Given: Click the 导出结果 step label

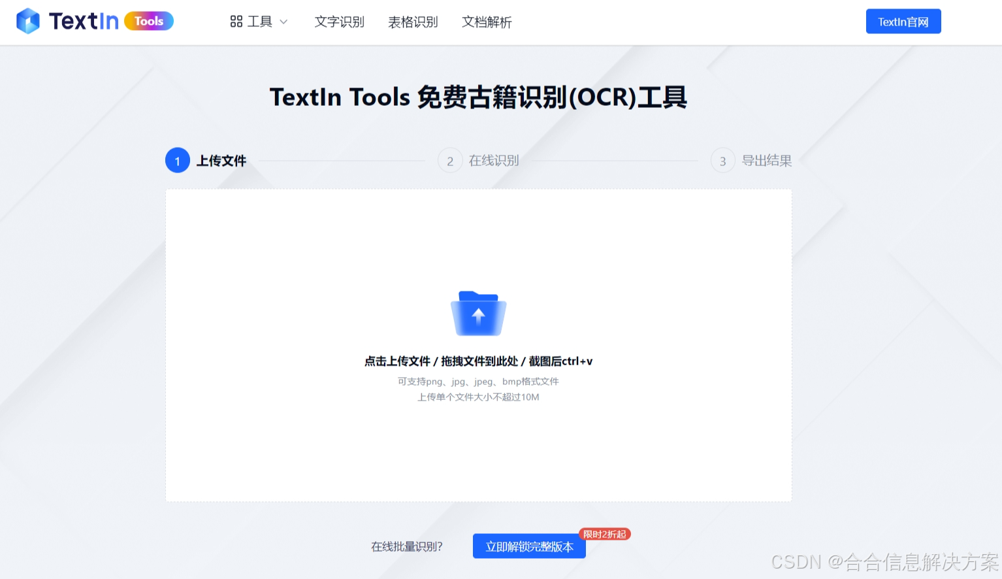Looking at the screenshot, I should pos(767,161).
